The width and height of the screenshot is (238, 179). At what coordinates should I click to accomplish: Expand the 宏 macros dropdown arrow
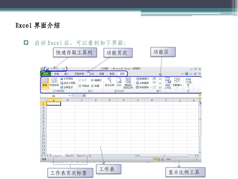pyautogui.click(x=188, y=88)
